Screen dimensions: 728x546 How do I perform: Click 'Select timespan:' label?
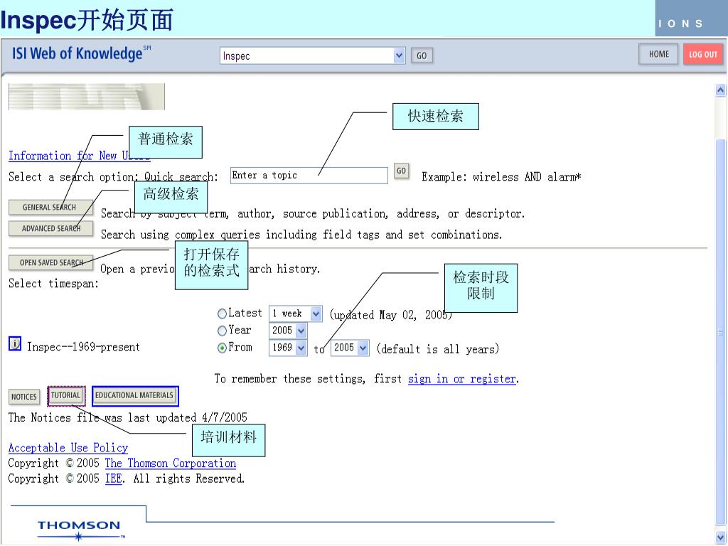tap(53, 283)
